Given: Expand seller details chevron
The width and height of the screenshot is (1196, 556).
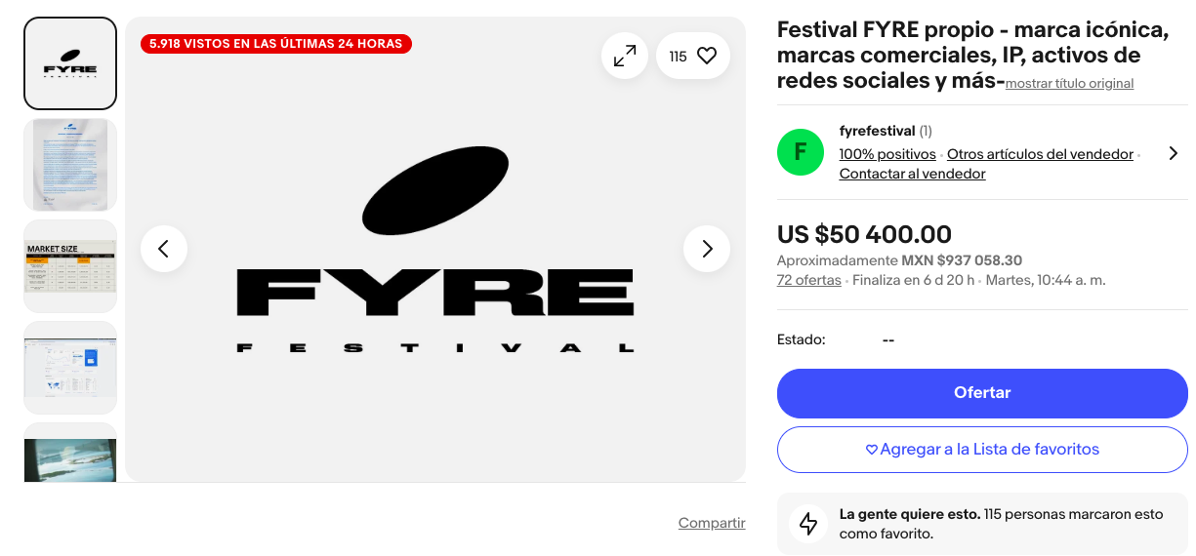Looking at the screenshot, I should [x=1173, y=153].
